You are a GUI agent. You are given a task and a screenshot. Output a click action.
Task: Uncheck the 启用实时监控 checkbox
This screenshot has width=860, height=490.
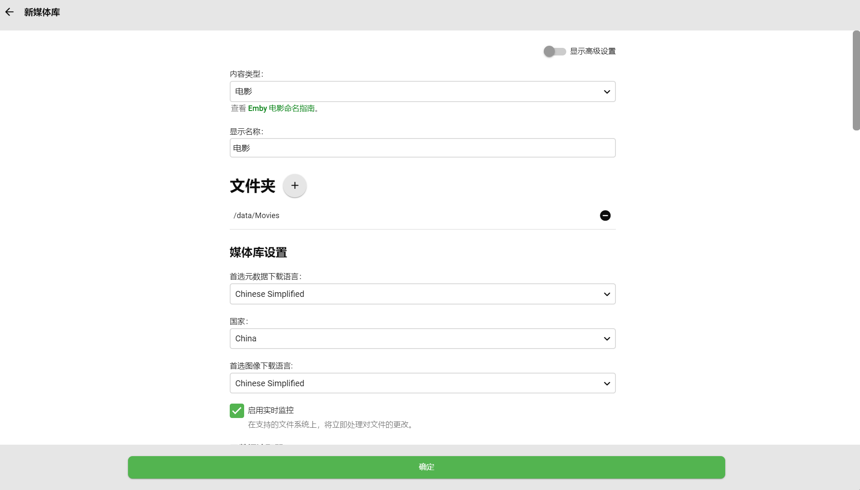(x=237, y=410)
